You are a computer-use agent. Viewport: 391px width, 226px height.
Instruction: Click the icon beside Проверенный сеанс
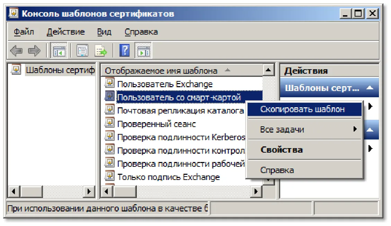click(x=109, y=123)
